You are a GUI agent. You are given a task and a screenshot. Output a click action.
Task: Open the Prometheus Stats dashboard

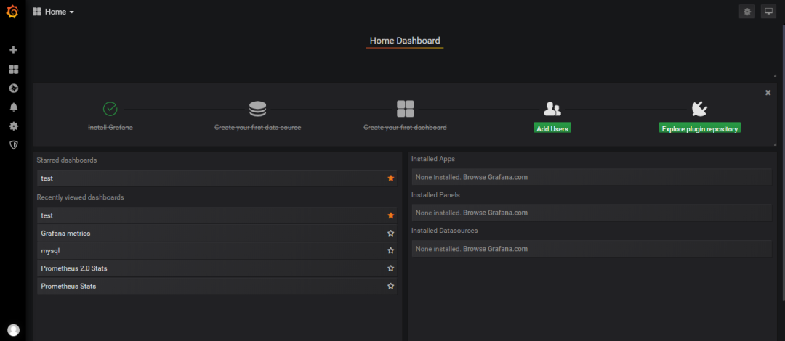pos(217,286)
